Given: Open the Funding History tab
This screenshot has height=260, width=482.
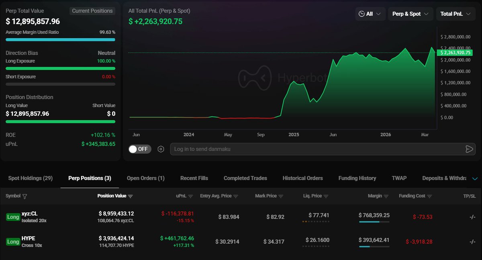Looking at the screenshot, I should pyautogui.click(x=357, y=178).
